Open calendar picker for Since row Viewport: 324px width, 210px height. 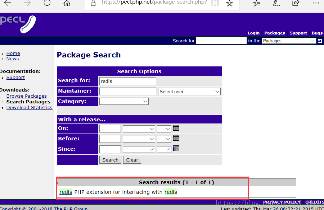tap(176, 148)
